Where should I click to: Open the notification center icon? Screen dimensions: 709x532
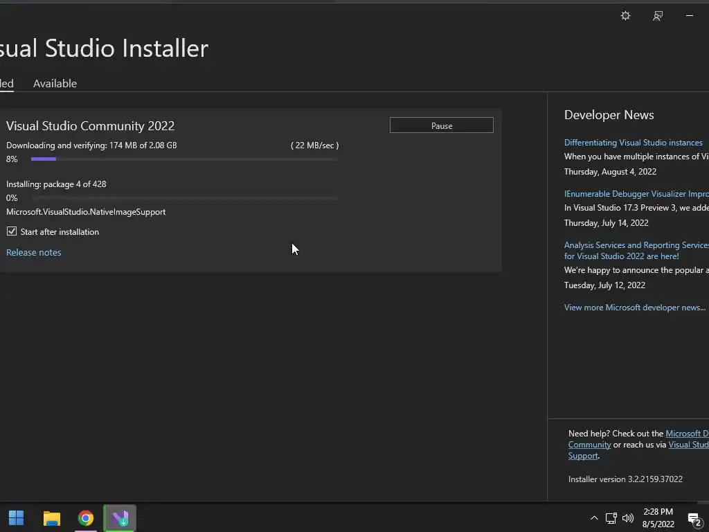(694, 520)
